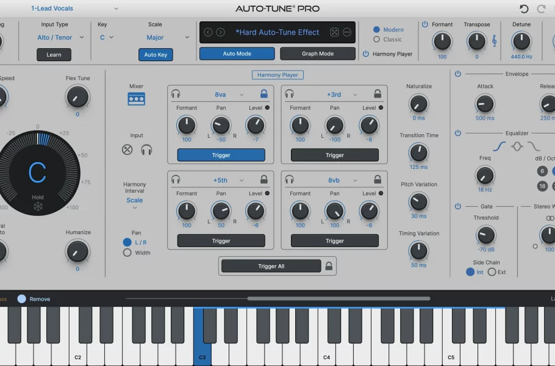Click the keyboard range scrollbar

coord(338,298)
